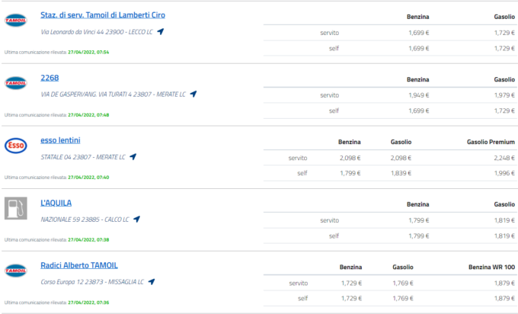Click the Via Leonardo da Vinci 44 Lecco address
The height and width of the screenshot is (314, 518).
click(97, 31)
